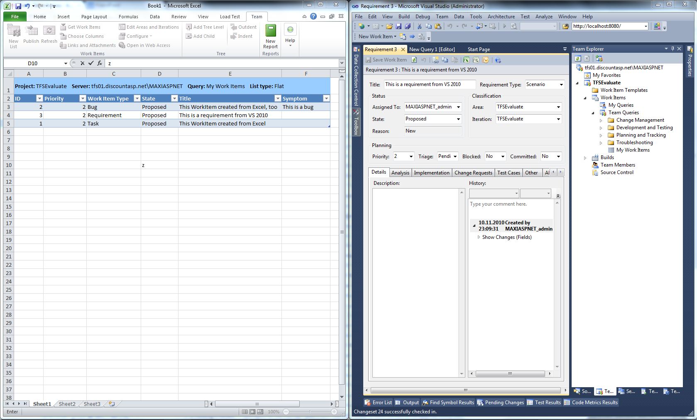Open the Iteration dropdown
697x420 pixels.
(x=558, y=119)
